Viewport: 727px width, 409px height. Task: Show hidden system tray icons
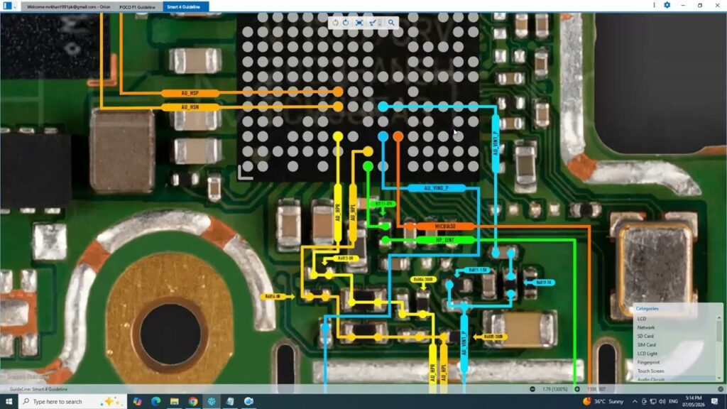point(634,401)
